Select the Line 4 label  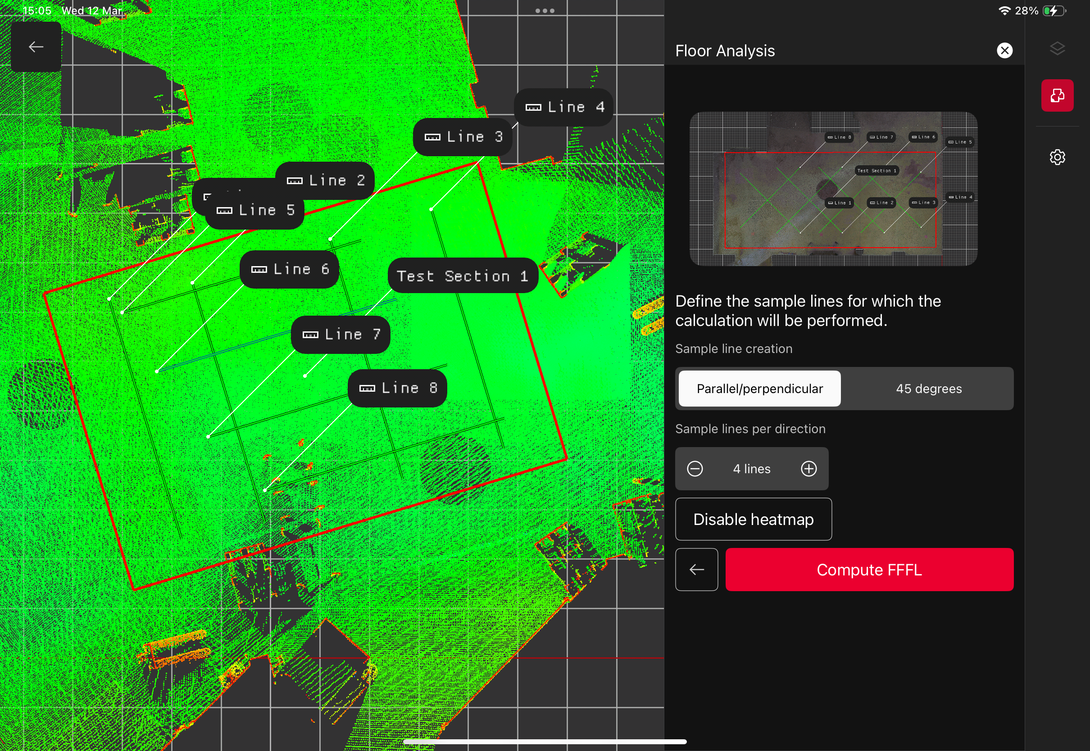pos(563,107)
